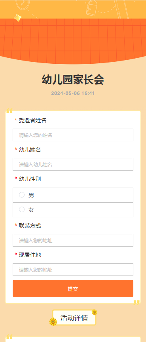Submit the form with 提交 button

click(73, 289)
